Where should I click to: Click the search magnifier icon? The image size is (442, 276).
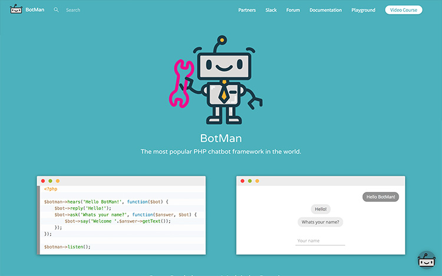[x=57, y=10]
